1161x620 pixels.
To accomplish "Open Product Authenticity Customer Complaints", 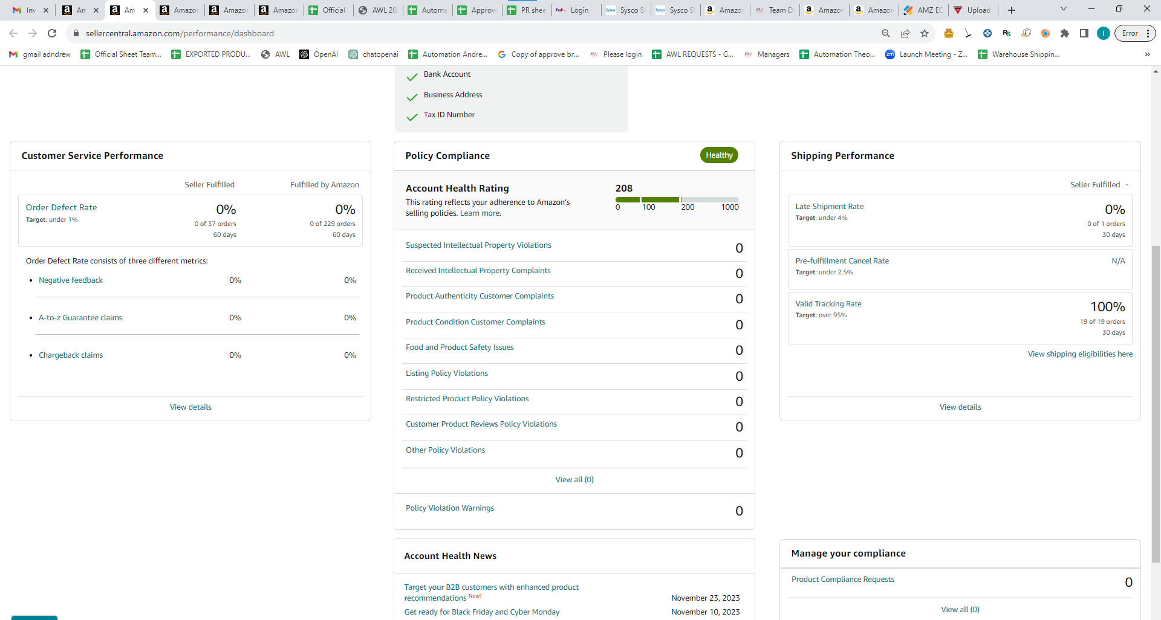I will point(480,296).
